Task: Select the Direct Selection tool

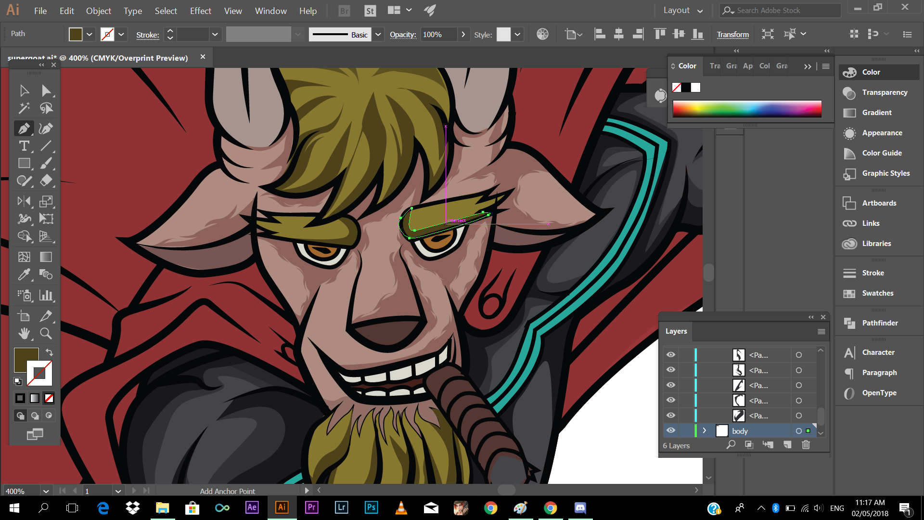Action: pos(46,91)
